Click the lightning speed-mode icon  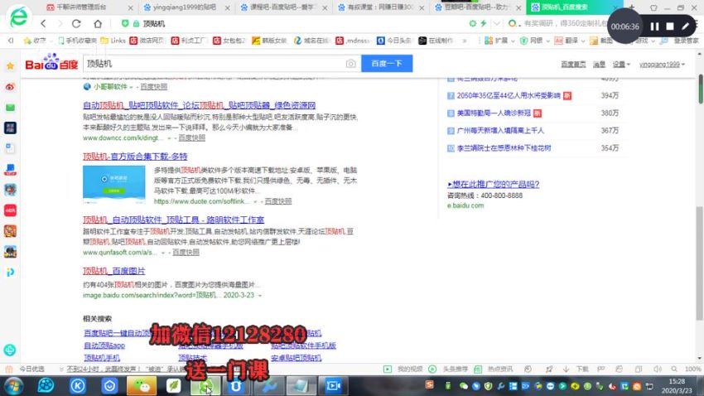484,23
